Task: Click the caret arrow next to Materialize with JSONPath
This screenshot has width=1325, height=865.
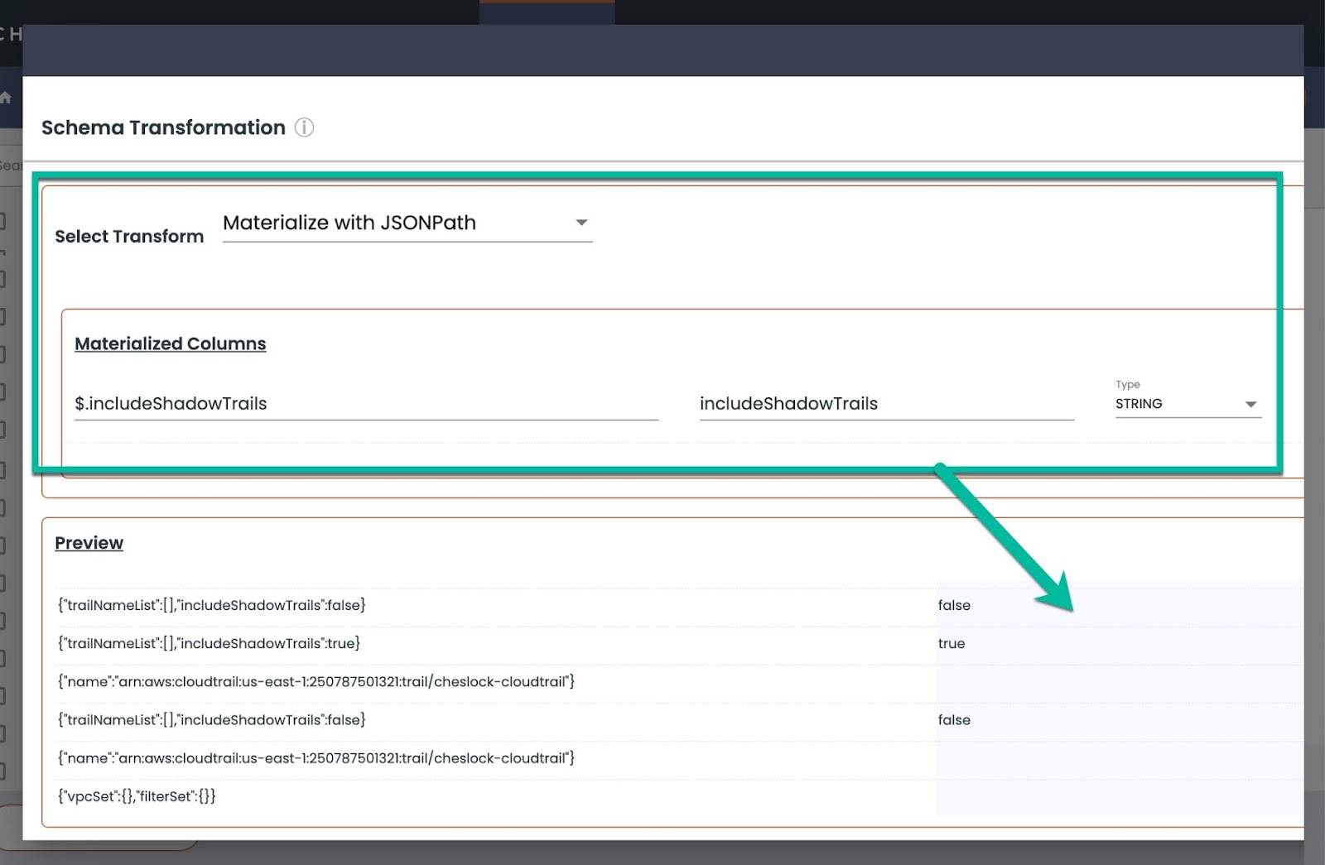Action: coord(581,222)
